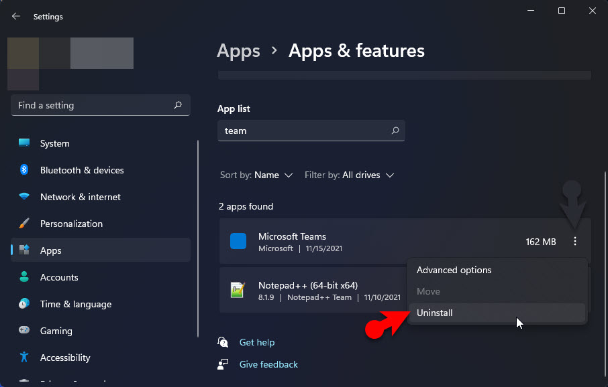Open the three-dot menu for Microsoft Teams
This screenshot has height=387, width=608.
(x=575, y=242)
